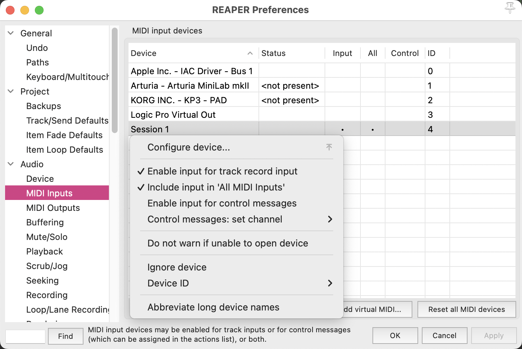Click the Apply button
Viewport: 522px width, 349px height.
point(494,336)
